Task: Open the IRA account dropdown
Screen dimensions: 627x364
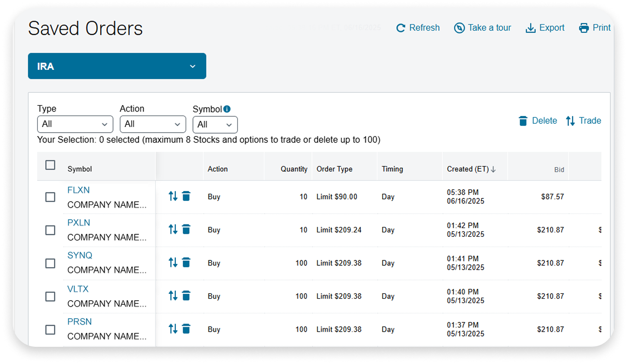Action: (x=117, y=66)
